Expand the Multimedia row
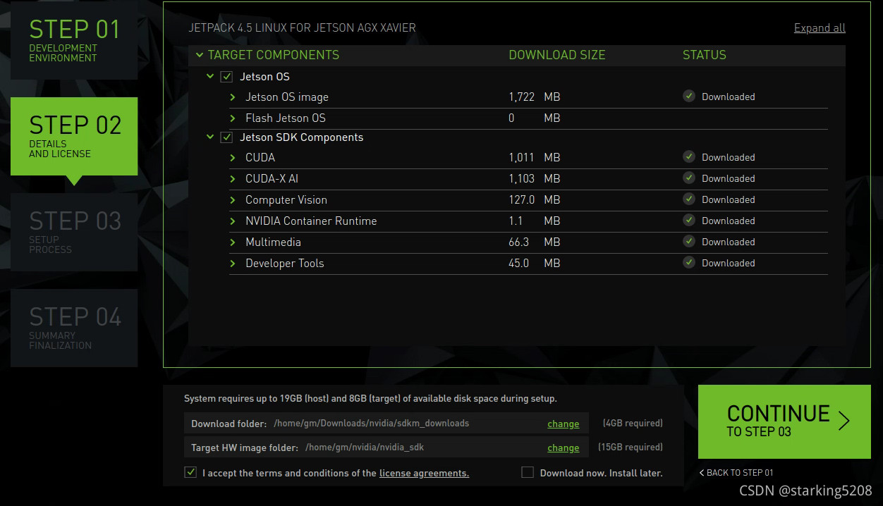Viewport: 883px width, 506px height. coord(233,242)
